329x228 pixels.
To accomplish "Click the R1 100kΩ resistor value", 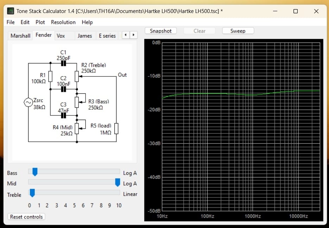I will click(39, 81).
